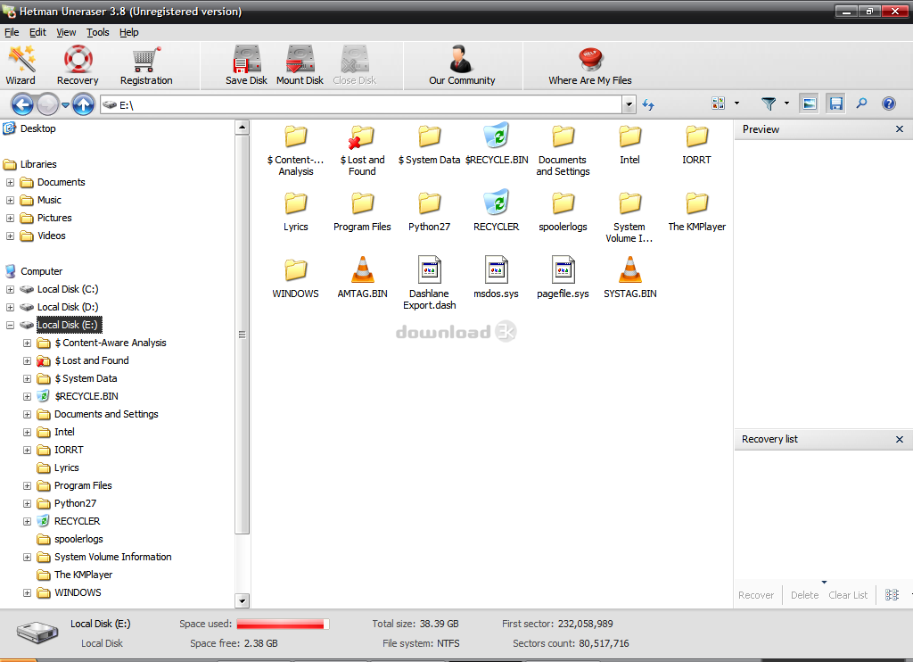Click the E:\ address path field
913x662 pixels.
coord(361,105)
